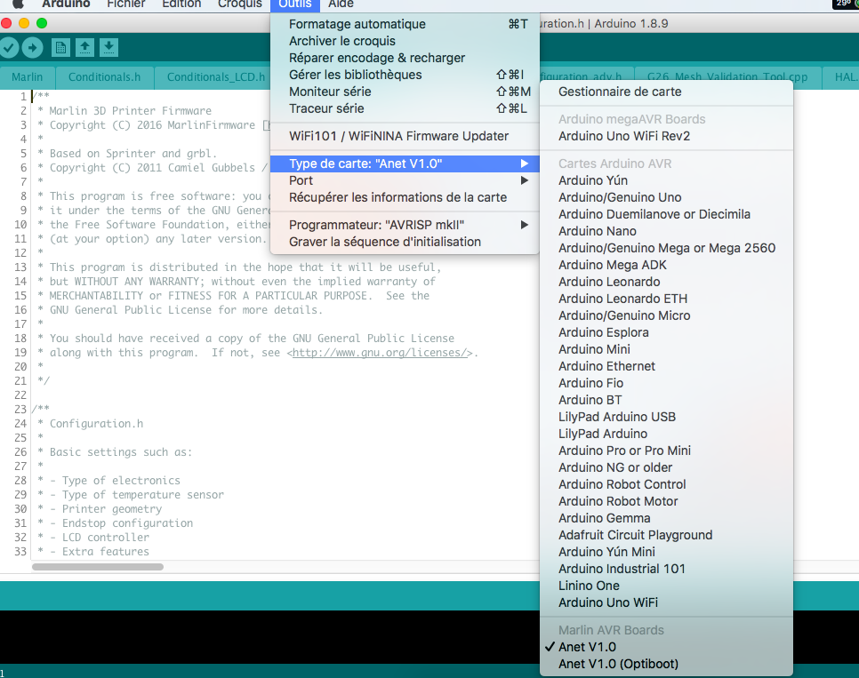
Task: Select Arduino/Genuino Micro board
Action: [666, 315]
